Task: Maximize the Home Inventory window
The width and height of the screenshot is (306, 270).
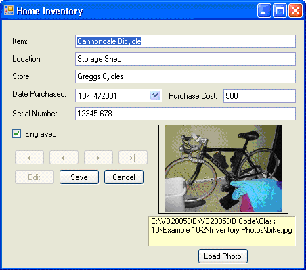Action: (x=280, y=10)
